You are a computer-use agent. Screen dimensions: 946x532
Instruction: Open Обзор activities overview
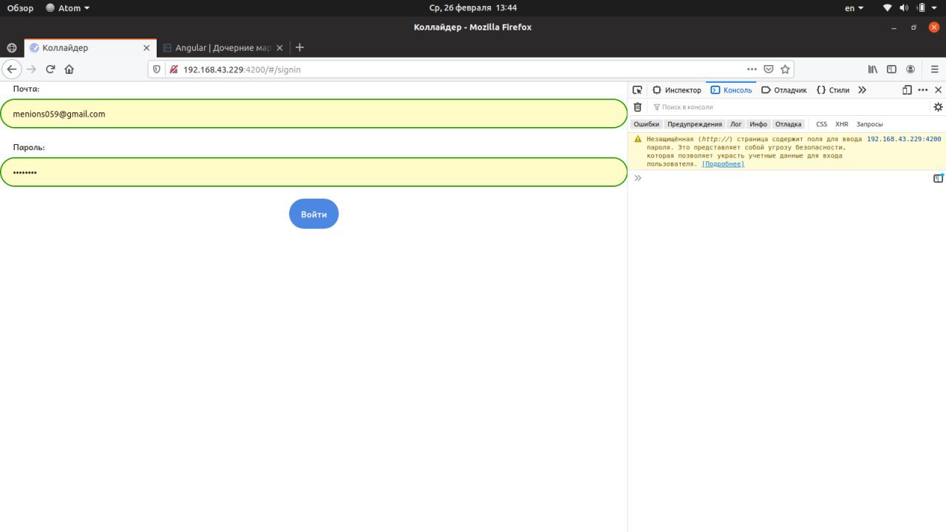coord(21,8)
